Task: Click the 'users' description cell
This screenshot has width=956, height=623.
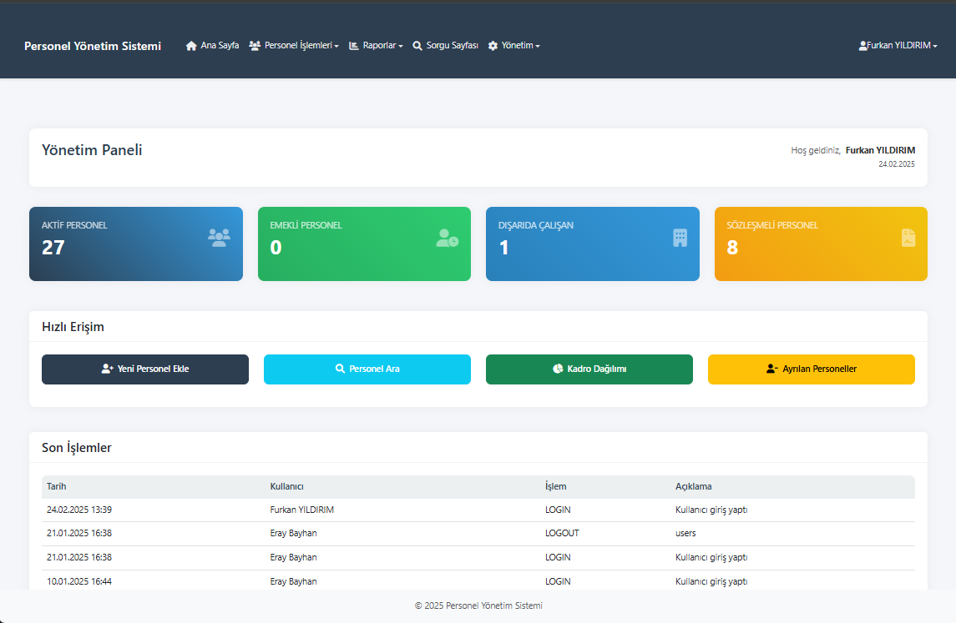Action: pyautogui.click(x=685, y=533)
